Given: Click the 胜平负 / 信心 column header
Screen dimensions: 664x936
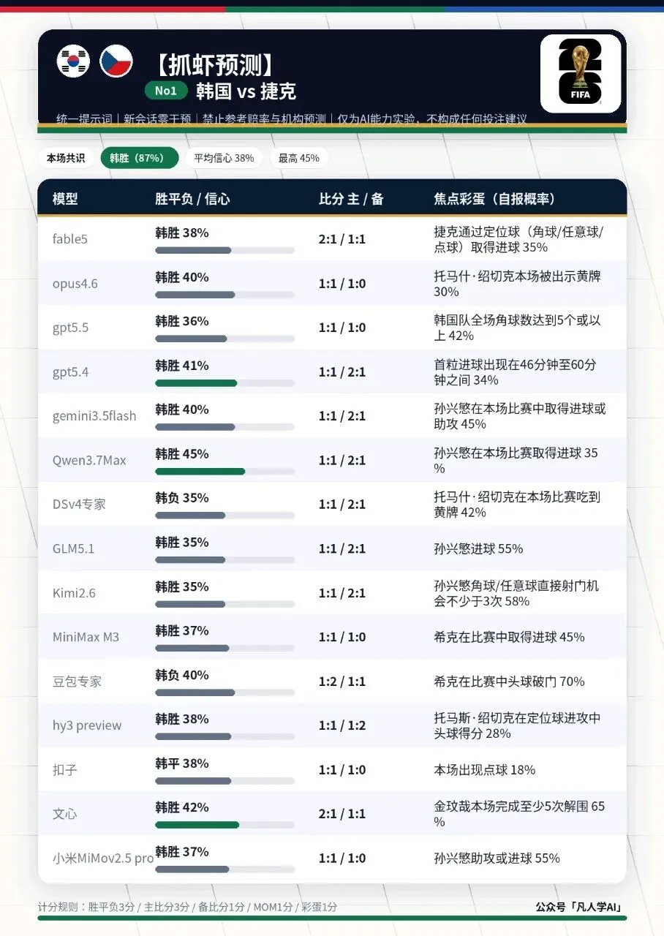Looking at the screenshot, I should (x=192, y=199).
